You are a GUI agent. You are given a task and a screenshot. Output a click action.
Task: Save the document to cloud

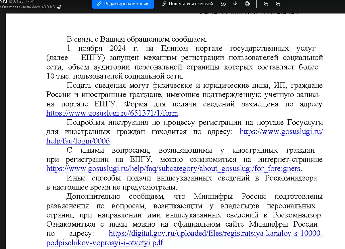click(x=223, y=4)
